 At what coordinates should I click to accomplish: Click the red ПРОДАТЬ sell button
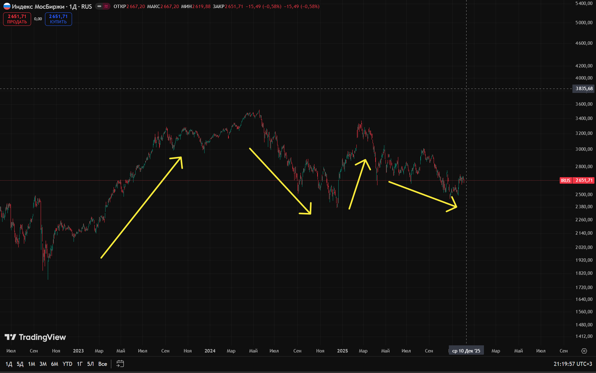[x=17, y=19]
